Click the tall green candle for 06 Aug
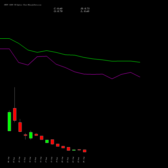The width and height of the screenshot is (168, 168). tap(9, 122)
